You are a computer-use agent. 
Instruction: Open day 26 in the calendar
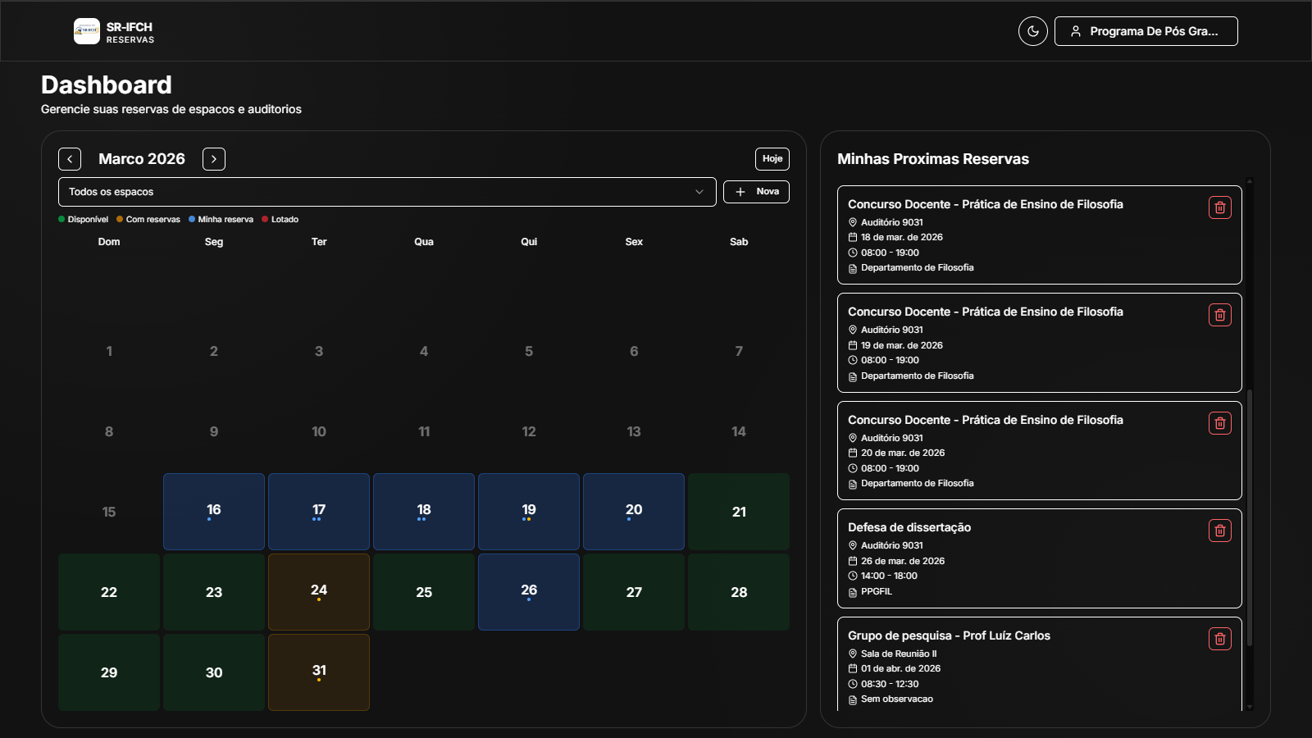click(x=529, y=592)
